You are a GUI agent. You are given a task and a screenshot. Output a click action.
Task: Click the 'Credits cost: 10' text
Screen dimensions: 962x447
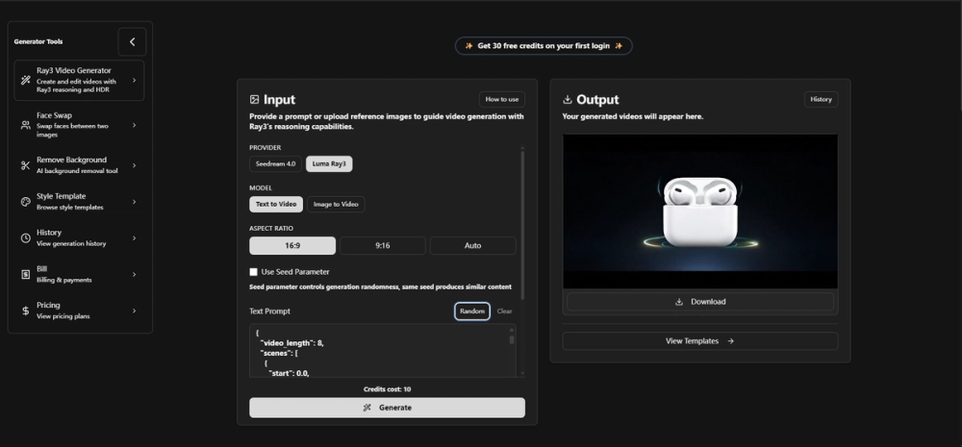tap(387, 389)
